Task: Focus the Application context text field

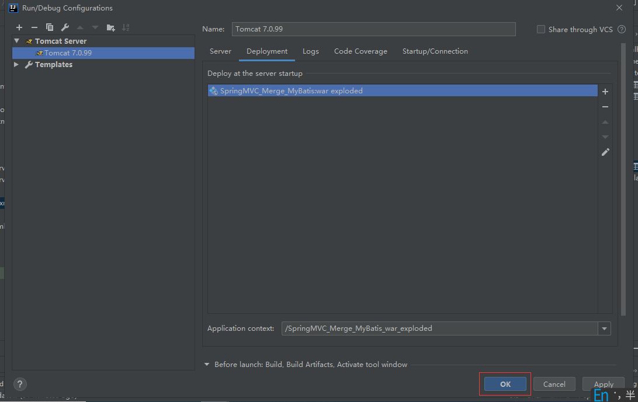Action: [439, 328]
